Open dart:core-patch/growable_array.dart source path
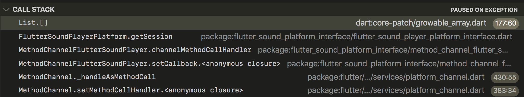 [421, 23]
